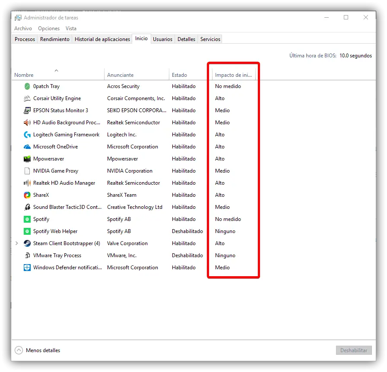This screenshot has width=387, height=372.
Task: Click the Logitech Gaming Framework icon
Action: tap(27, 135)
